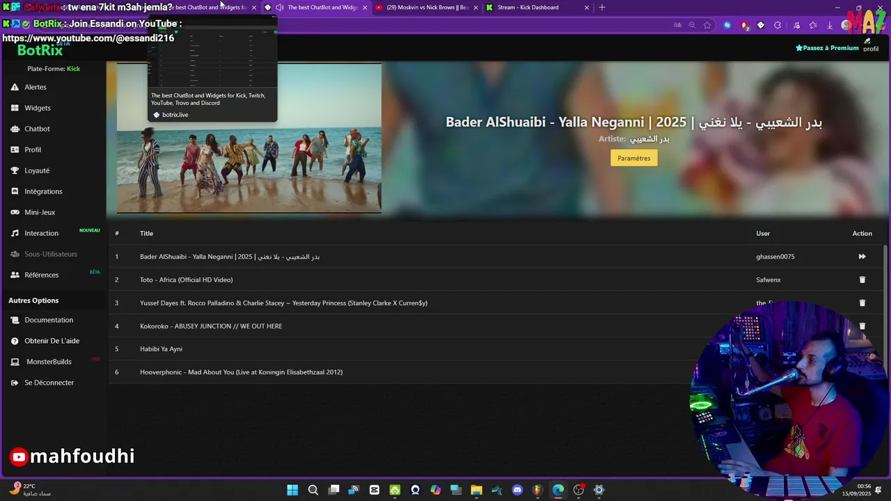Click the taskbar search icon
Viewport: 891px width, 501px height.
point(313,490)
